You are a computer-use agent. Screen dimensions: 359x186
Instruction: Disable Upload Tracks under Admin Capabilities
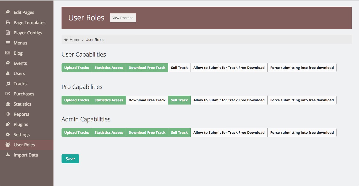pos(77,133)
